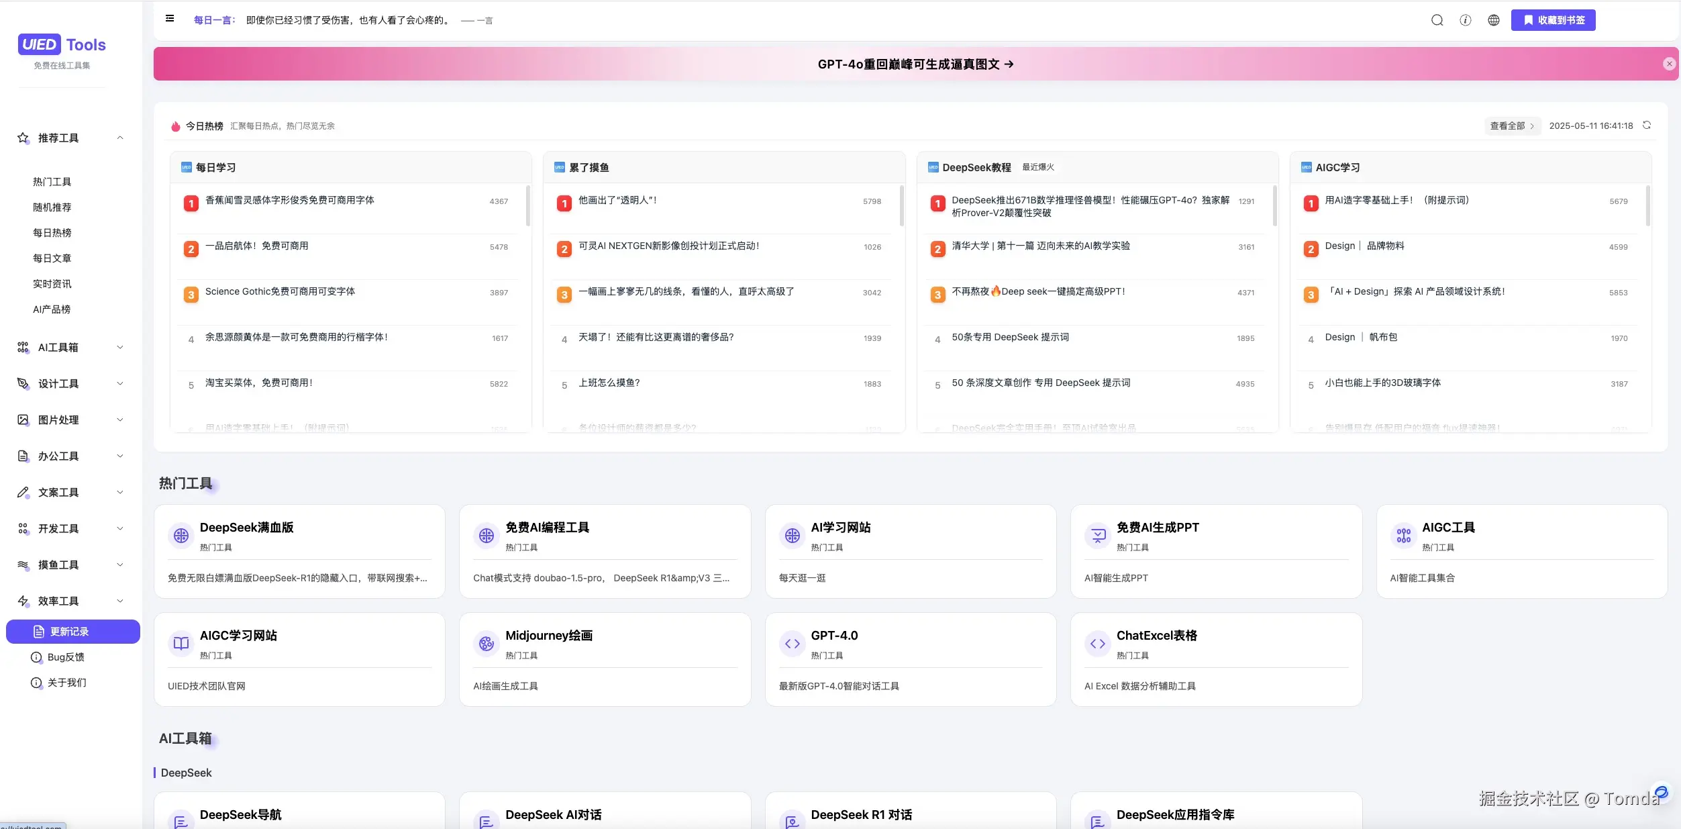Click the DeepSeek满血版 card icon

click(181, 536)
